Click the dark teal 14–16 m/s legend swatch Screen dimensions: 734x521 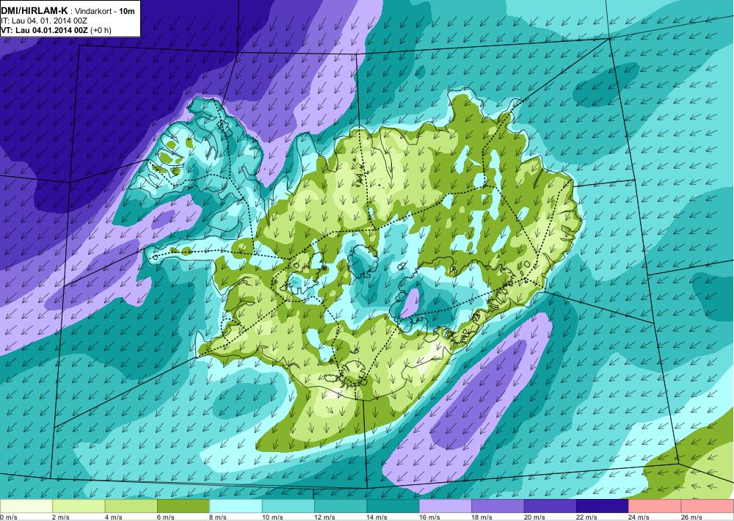pos(393,506)
